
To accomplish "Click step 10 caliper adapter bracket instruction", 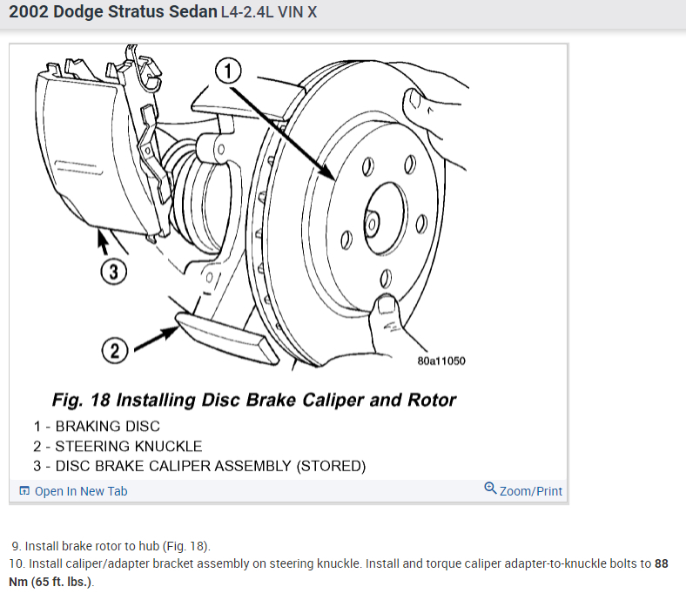I will (339, 572).
